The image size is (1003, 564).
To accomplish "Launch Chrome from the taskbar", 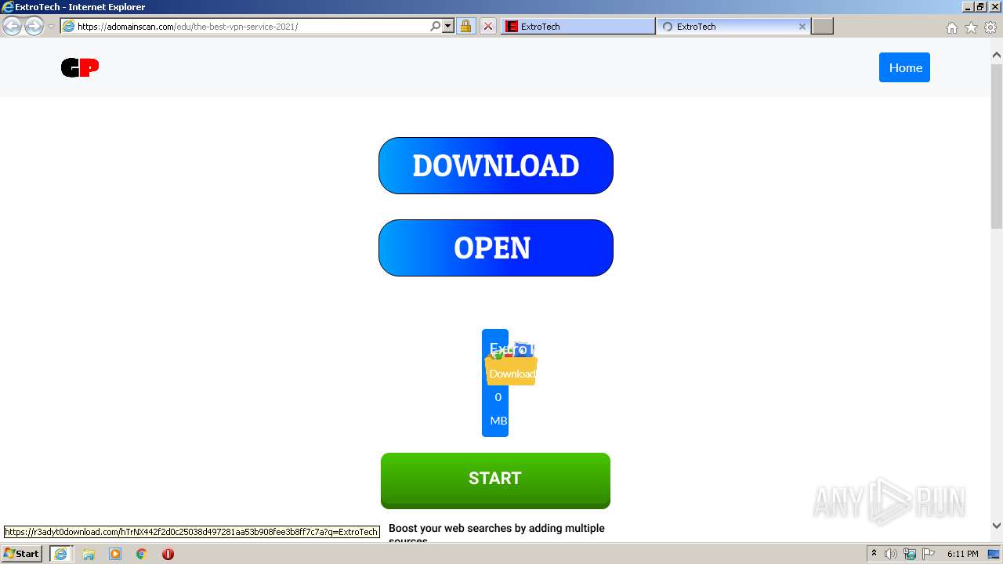I will click(142, 554).
